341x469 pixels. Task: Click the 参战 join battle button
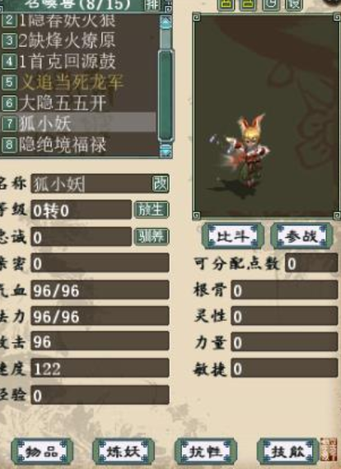coord(301,237)
